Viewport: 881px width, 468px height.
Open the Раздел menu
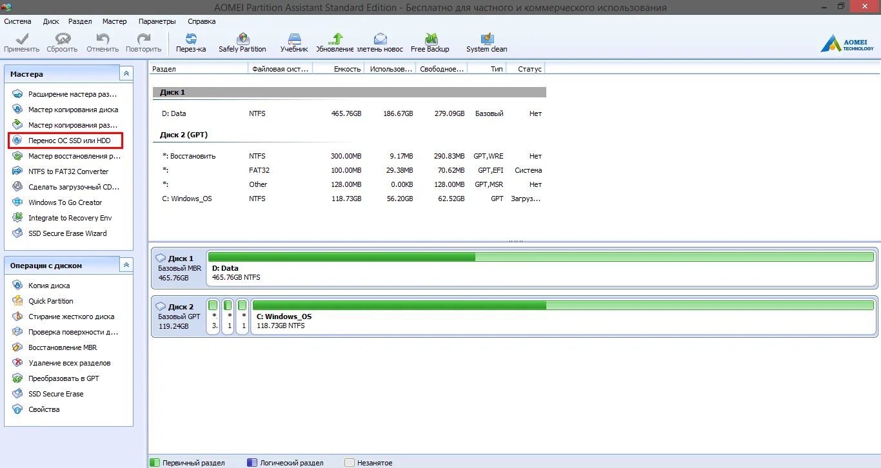click(80, 21)
